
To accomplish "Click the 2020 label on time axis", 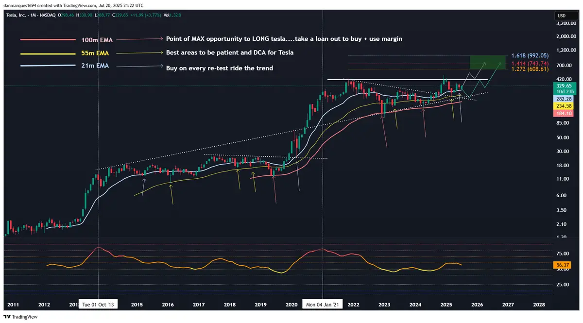I will pyautogui.click(x=291, y=305).
